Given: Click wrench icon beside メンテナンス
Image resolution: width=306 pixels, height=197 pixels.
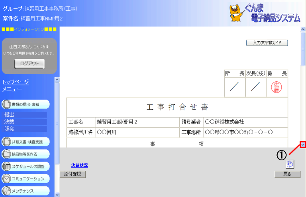Looking at the screenshot, I should [x=6, y=191].
